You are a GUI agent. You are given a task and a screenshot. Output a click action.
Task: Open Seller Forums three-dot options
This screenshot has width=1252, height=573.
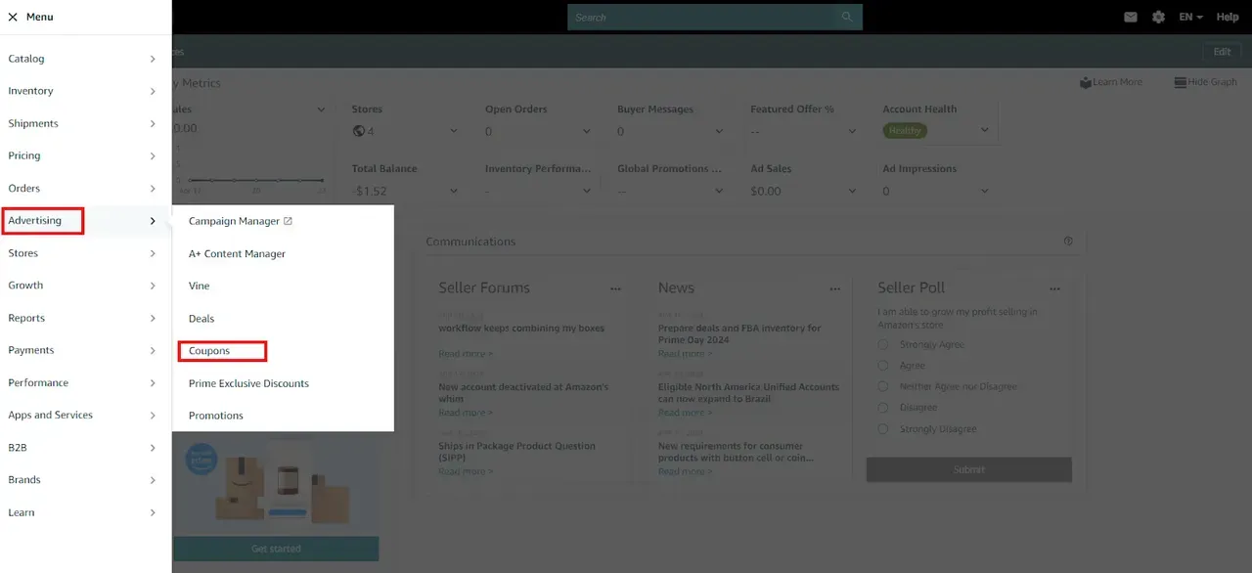[615, 288]
